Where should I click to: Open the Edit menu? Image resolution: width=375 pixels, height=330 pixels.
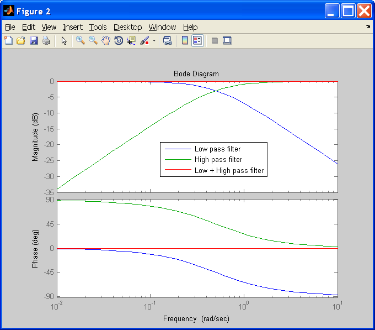tap(29, 27)
